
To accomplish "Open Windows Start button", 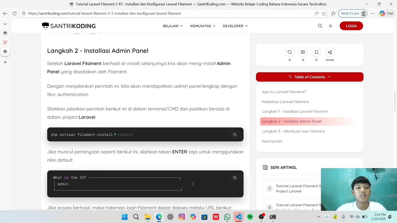I will click(x=125, y=217).
